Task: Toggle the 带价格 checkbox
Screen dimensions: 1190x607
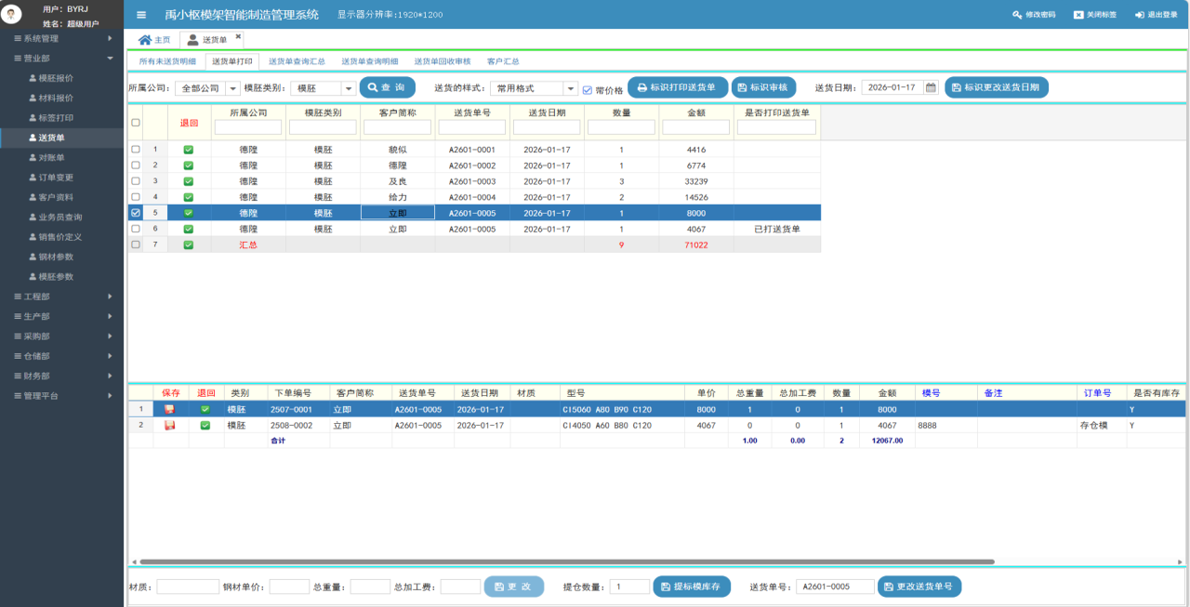Action: pos(588,90)
